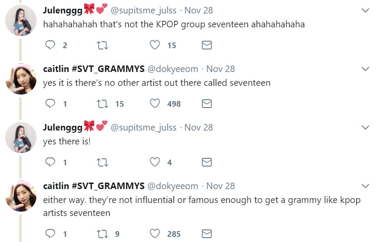Share the first tweet via Direct Message envelope
Viewport: 378px width, 242px height.
pyautogui.click(x=207, y=45)
